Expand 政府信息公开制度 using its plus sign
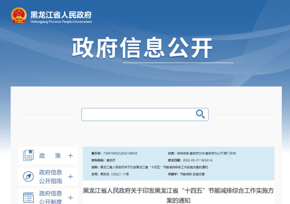 click(x=70, y=197)
